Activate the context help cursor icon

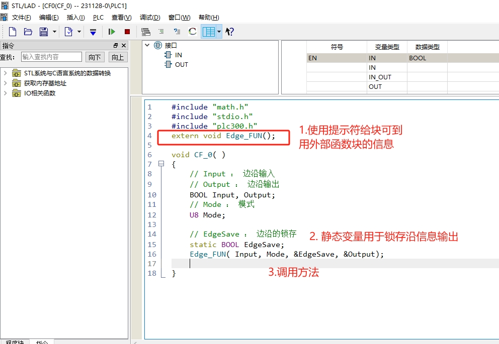click(229, 32)
